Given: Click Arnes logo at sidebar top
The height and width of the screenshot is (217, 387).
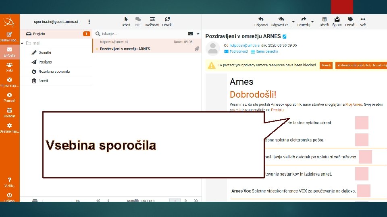Looking at the screenshot, I should click(x=9, y=22).
